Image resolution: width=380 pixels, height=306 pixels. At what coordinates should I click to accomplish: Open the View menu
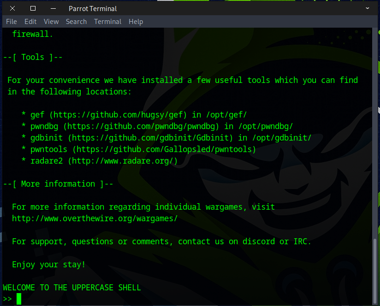(x=51, y=22)
